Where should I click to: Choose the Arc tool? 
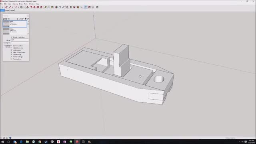point(16,7)
